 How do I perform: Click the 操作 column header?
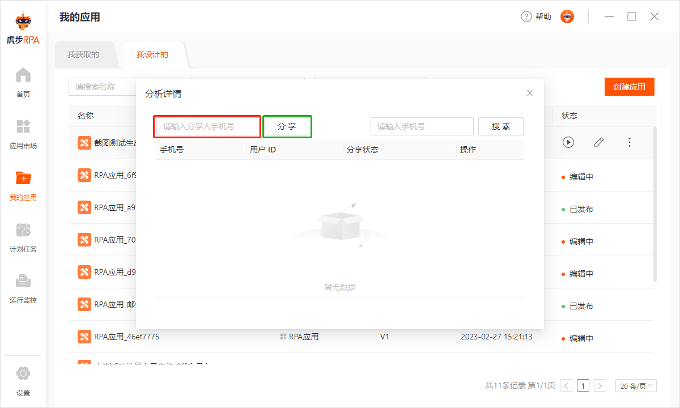click(x=468, y=150)
